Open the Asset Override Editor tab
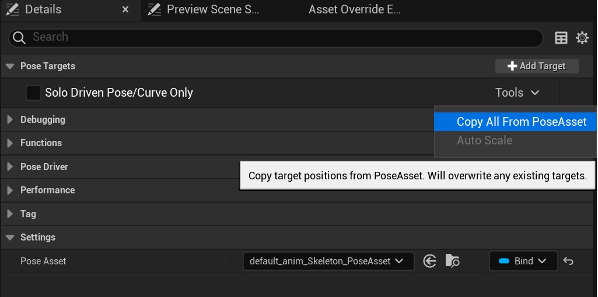The width and height of the screenshot is (598, 297). [x=354, y=10]
